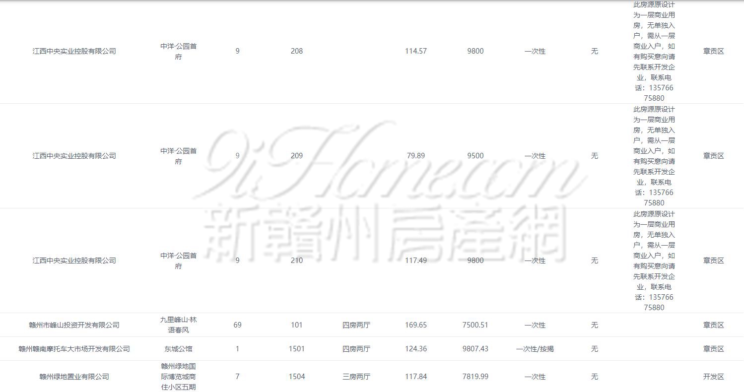The height and width of the screenshot is (392, 744).
Task: Click building number 69
Action: point(237,325)
